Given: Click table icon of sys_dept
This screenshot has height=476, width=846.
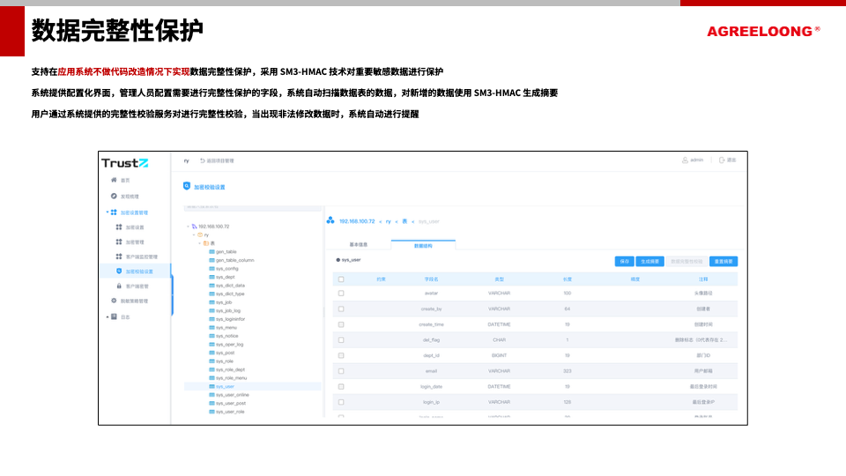Looking at the screenshot, I should tap(211, 277).
